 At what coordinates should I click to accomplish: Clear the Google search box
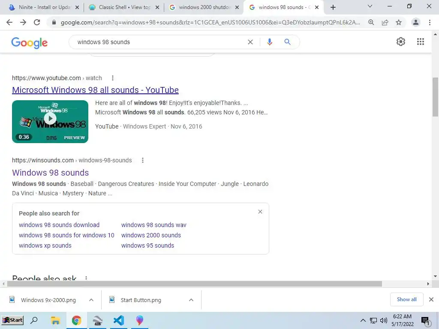click(x=250, y=42)
